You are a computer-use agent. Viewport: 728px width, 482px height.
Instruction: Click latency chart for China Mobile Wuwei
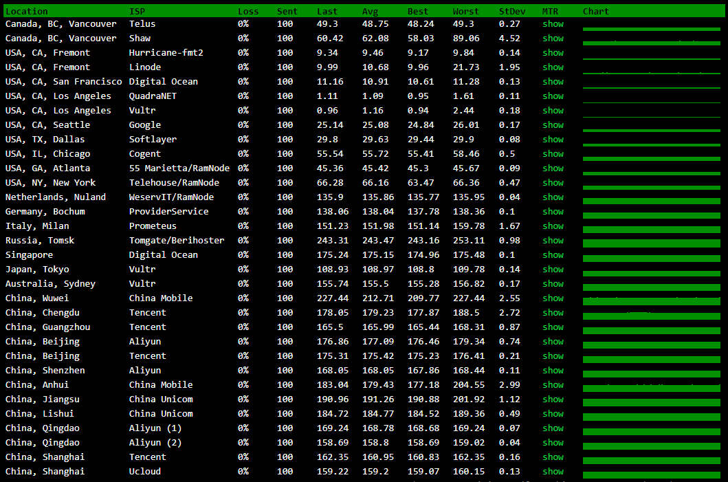tap(652, 301)
